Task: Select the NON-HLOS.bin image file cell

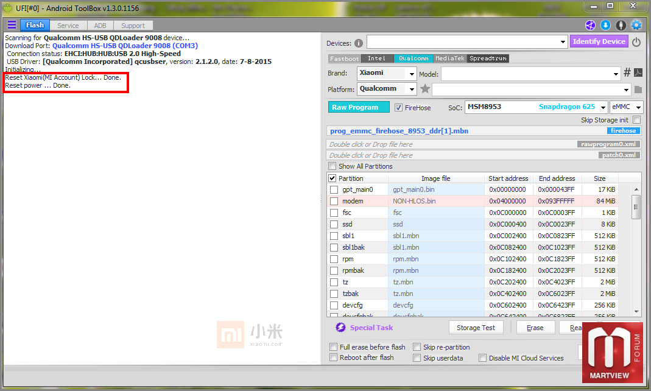Action: point(436,201)
